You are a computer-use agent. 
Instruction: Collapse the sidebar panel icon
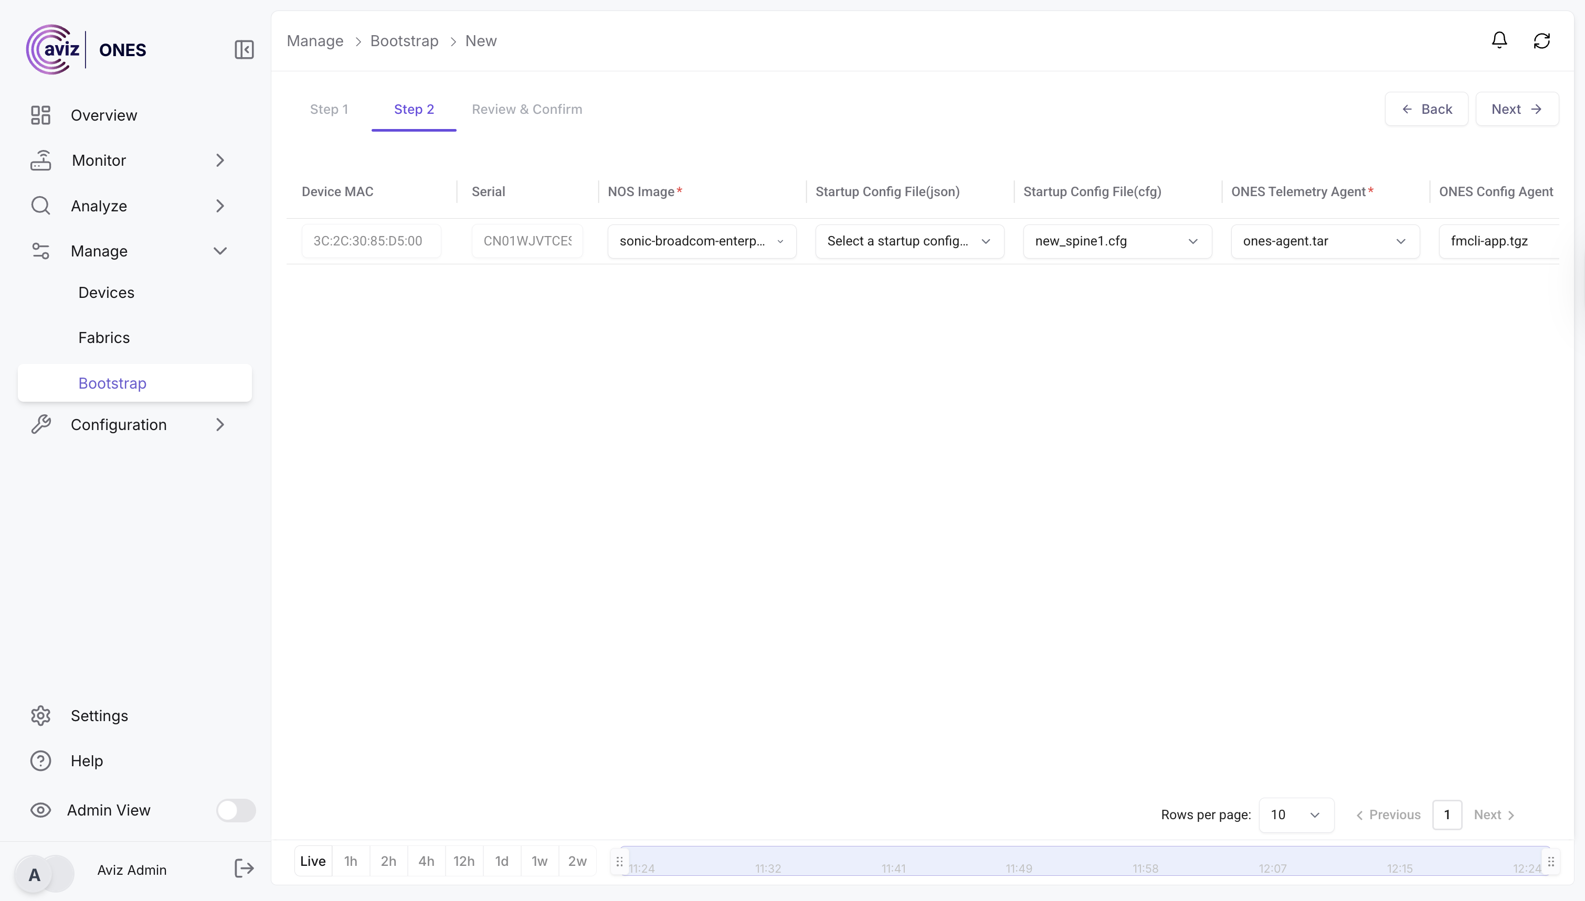(x=244, y=49)
